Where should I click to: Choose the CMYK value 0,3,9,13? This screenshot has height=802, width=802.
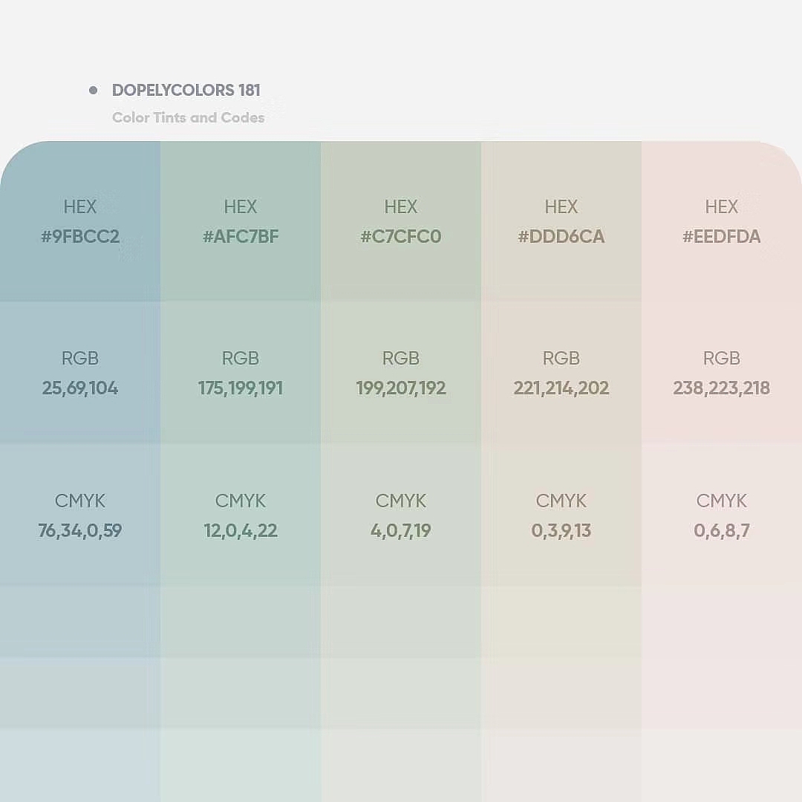click(x=561, y=531)
